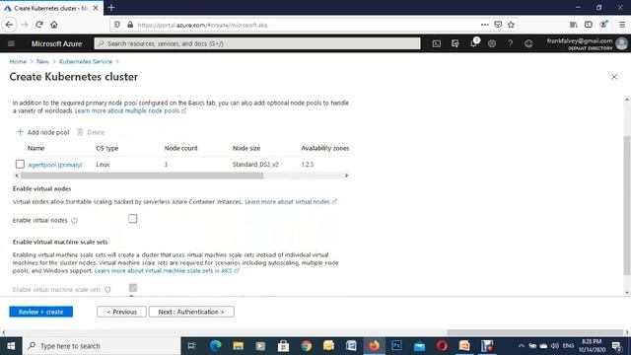The width and height of the screenshot is (631, 355).
Task: Go to Home breadcrumb
Action: (18, 61)
